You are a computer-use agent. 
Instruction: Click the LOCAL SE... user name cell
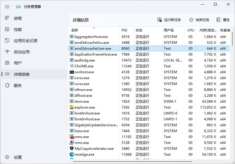point(173,60)
